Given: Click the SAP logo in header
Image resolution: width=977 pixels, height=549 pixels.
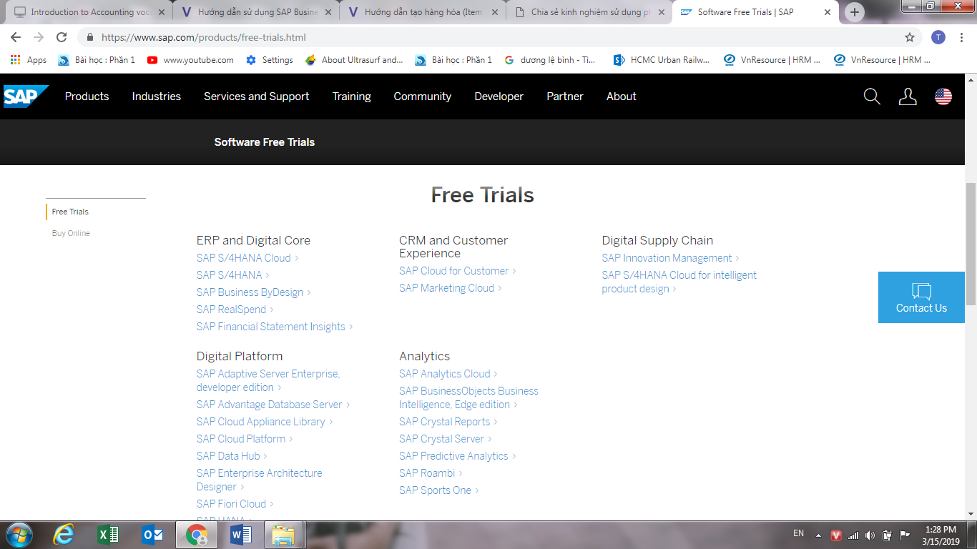Looking at the screenshot, I should [25, 97].
